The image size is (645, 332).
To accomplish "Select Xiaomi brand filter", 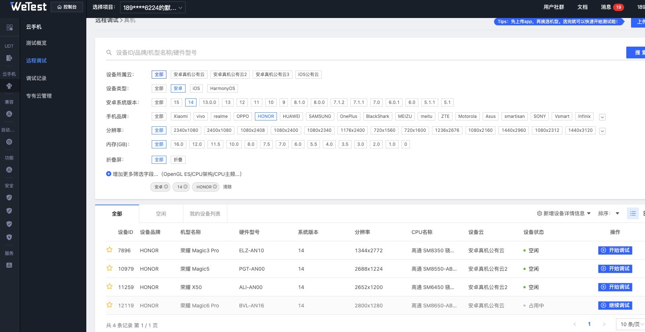I will coord(181,116).
